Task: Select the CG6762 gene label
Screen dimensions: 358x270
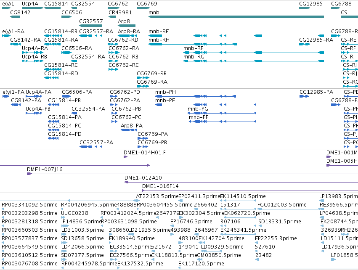Action: click(118, 4)
